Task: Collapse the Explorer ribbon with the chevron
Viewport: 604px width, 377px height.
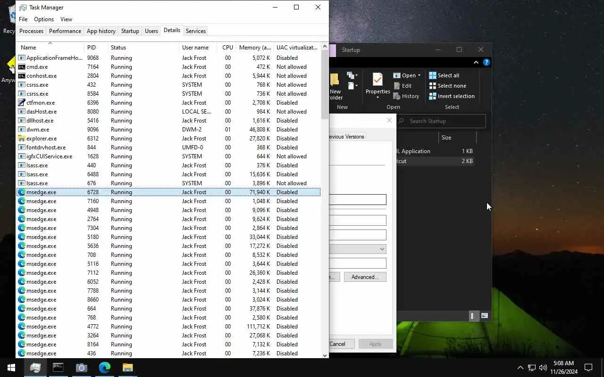Action: 476,62
